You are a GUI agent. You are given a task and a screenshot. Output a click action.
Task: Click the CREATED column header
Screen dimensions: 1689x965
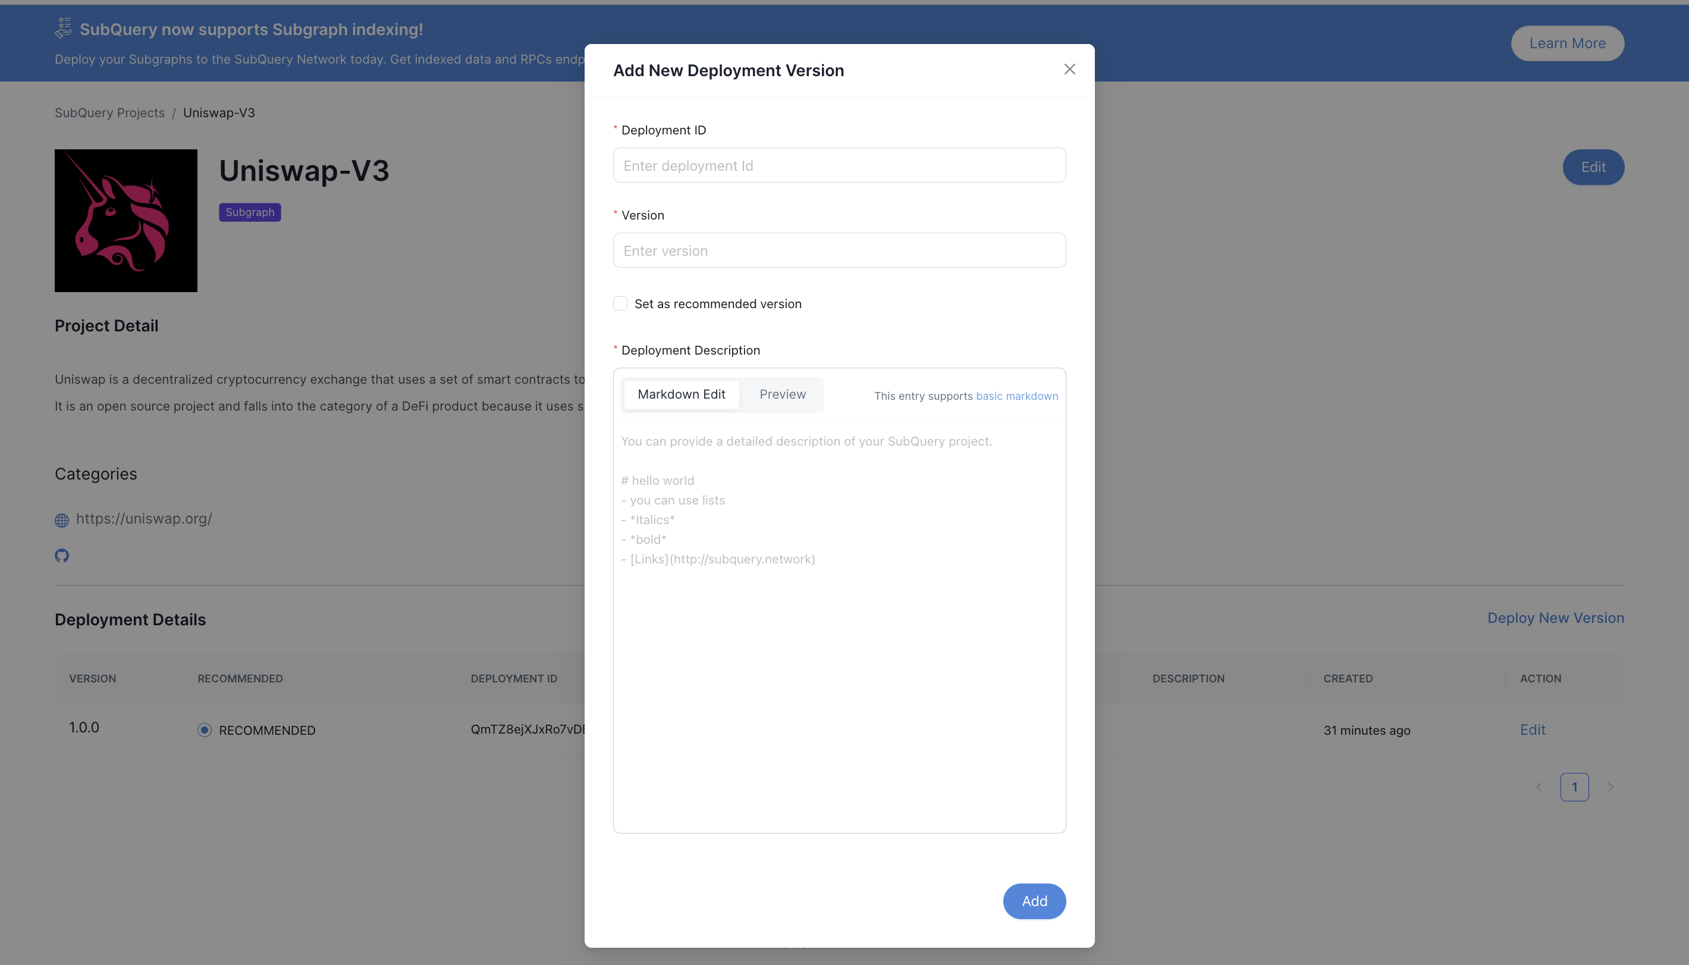(1347, 679)
